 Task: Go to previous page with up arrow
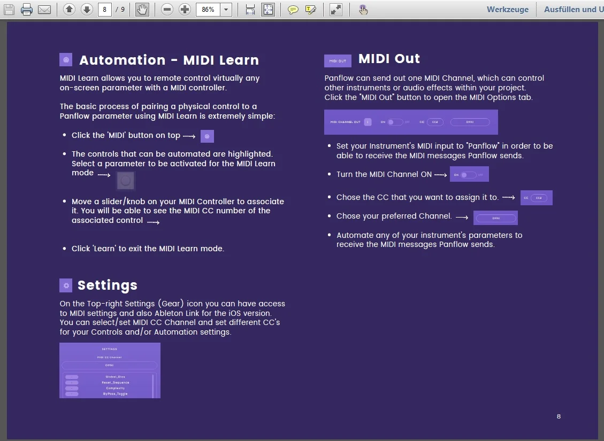(70, 9)
